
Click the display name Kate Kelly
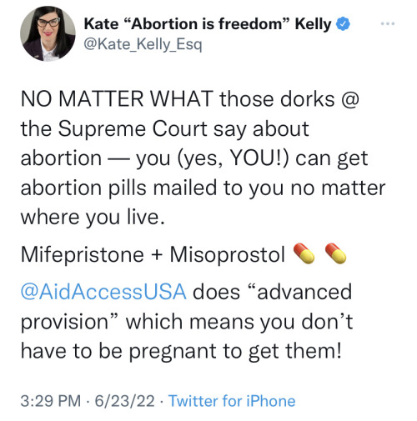click(208, 24)
